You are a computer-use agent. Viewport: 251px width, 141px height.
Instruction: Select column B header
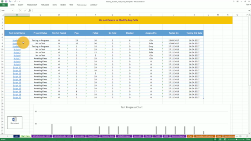(17, 15)
